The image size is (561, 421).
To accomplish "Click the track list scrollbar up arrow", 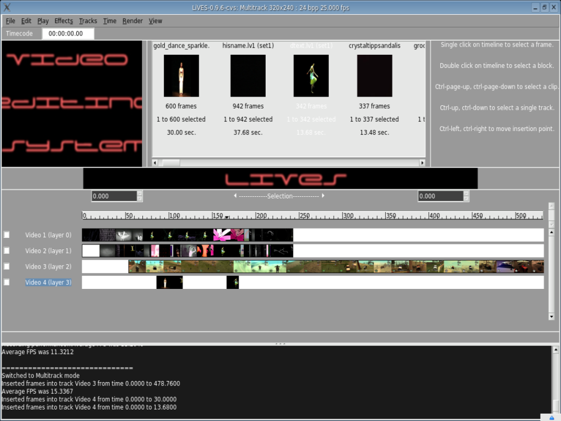I will tap(551, 232).
